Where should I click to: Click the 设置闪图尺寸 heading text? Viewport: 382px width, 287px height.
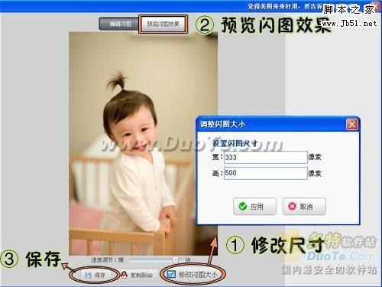pos(235,143)
